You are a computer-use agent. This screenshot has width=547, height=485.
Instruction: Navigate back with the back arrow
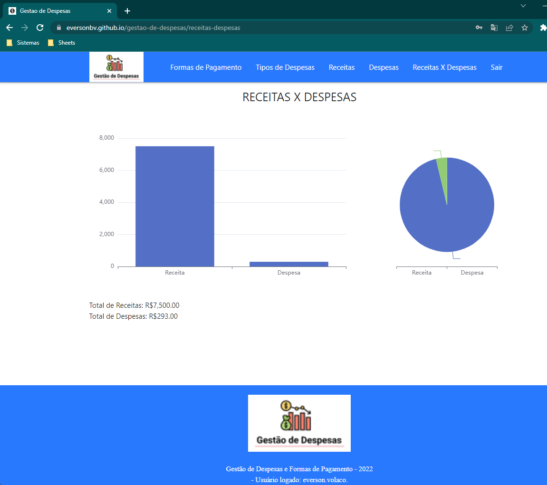[x=10, y=27]
